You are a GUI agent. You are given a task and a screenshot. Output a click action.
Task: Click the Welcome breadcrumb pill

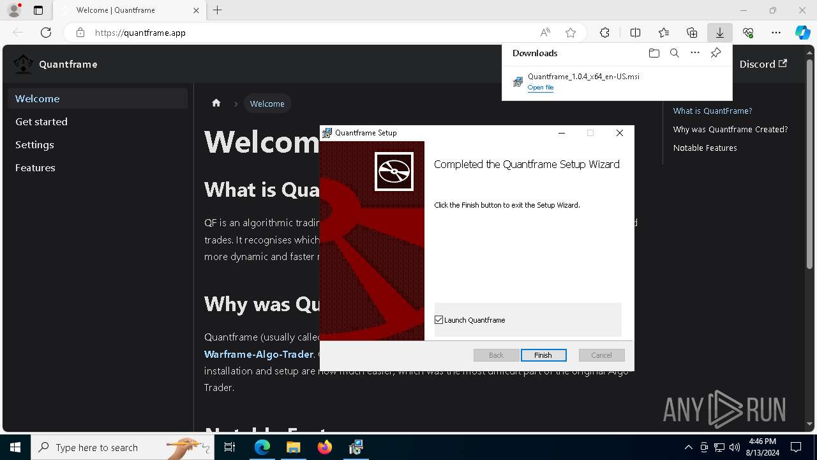point(267,103)
